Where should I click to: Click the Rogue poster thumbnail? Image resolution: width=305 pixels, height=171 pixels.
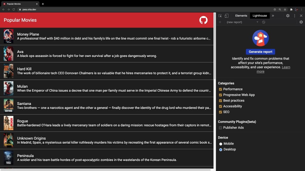(x=9, y=123)
